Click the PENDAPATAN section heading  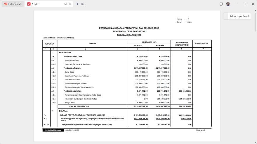[x=65, y=53]
